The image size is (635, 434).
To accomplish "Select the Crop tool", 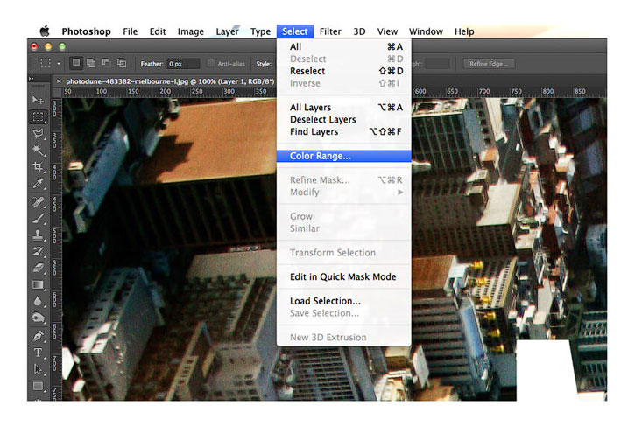I will 38,166.
